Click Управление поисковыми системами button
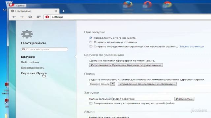This screenshot has height=118, width=211. click(x=147, y=84)
